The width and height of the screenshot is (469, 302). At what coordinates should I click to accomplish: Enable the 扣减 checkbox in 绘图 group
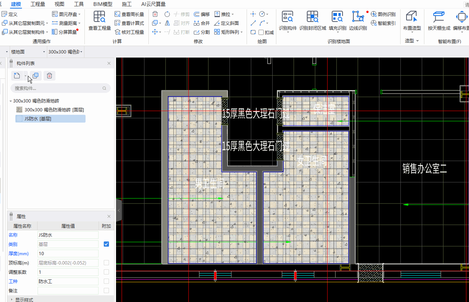coord(261,32)
